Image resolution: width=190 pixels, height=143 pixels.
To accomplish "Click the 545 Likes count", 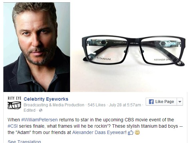I will 96,105.
